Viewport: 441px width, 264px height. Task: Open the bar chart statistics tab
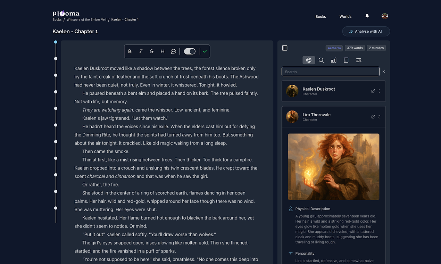(x=334, y=60)
